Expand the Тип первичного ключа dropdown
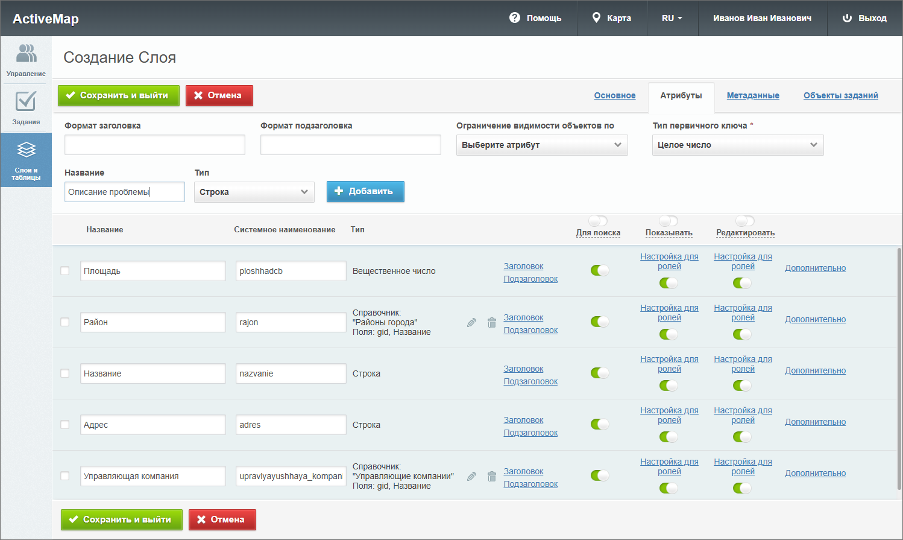Screen dimensions: 903x540 click(x=737, y=145)
